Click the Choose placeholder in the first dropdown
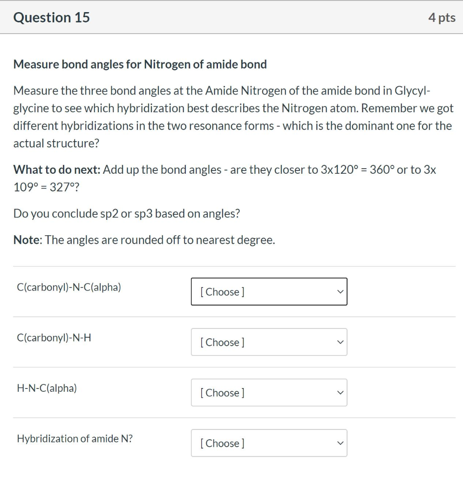The width and height of the screenshot is (463, 477). [221, 292]
